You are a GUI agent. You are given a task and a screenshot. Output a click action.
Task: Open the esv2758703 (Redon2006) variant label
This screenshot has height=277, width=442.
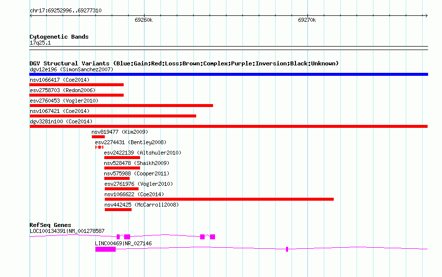click(x=63, y=90)
